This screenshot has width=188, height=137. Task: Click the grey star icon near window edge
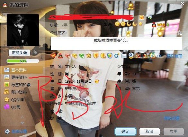tap(180, 33)
